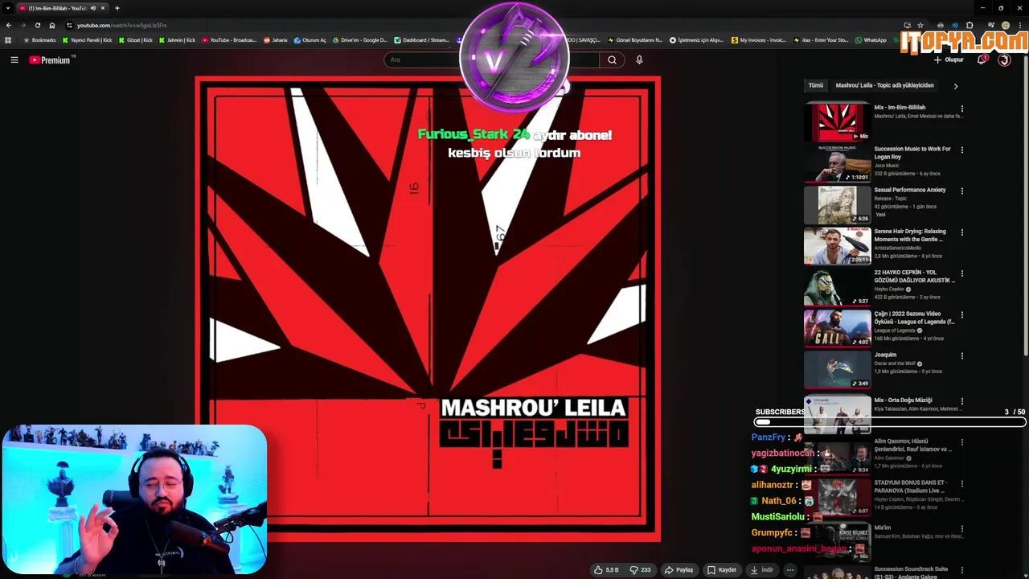This screenshot has height=579, width=1029.
Task: Open Sexual Performance Anxiety thumbnail
Action: point(837,204)
